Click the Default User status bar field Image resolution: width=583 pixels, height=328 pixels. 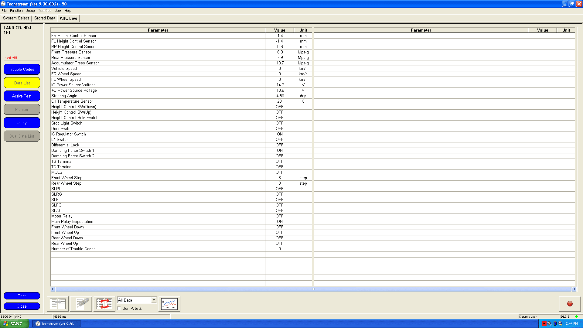click(x=539, y=316)
